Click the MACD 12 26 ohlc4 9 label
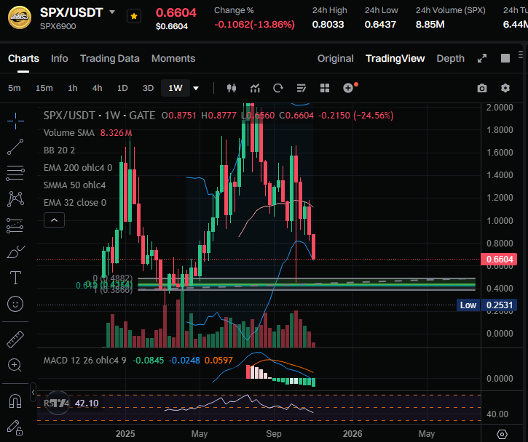 click(x=85, y=361)
